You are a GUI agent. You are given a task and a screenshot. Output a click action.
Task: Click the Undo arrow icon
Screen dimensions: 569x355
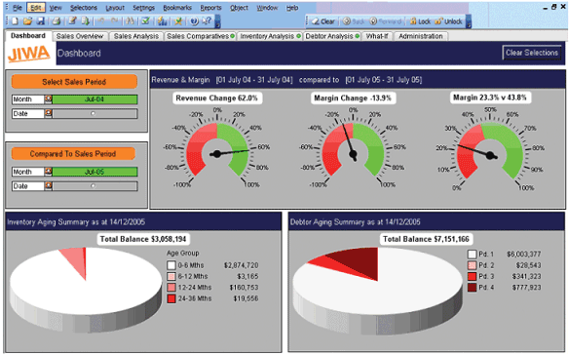(101, 21)
